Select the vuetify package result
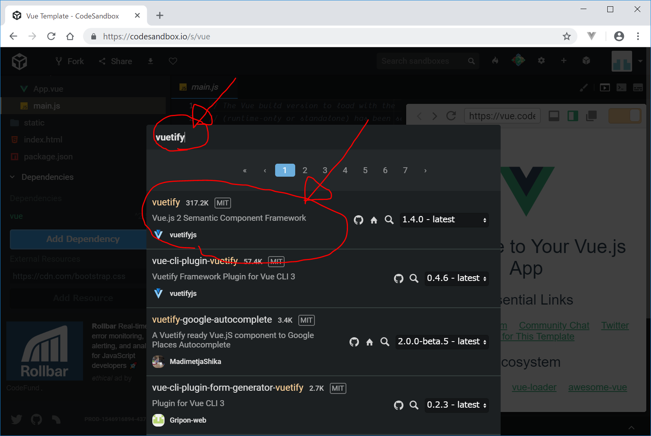This screenshot has width=651, height=436. (x=324, y=220)
